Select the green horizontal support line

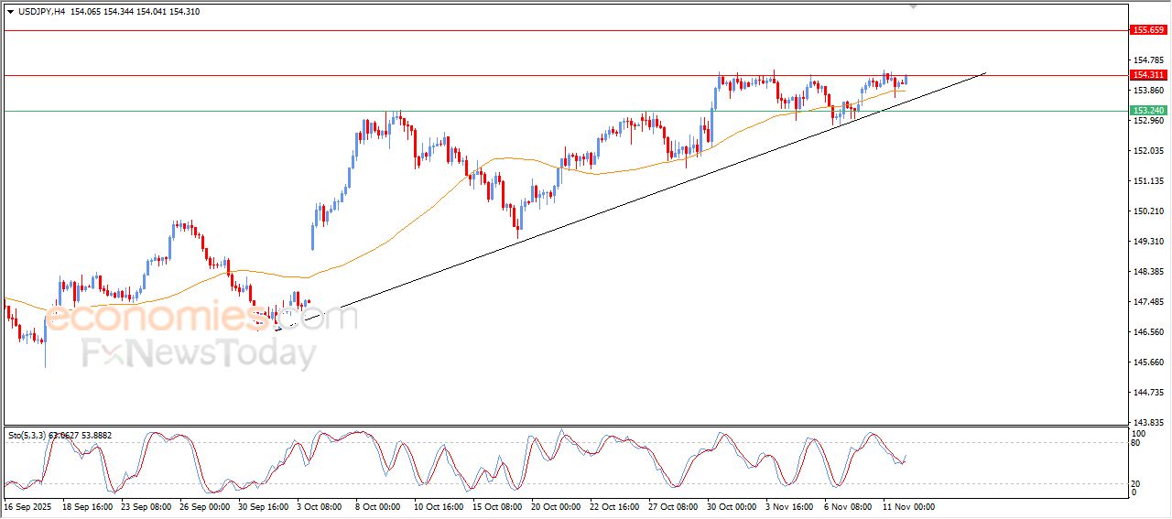(565, 111)
